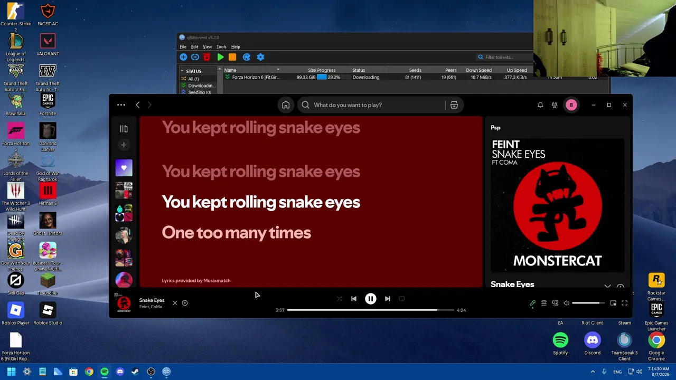Image resolution: width=676 pixels, height=380 pixels.
Task: Open the Help menu in qBittorrent
Action: [x=236, y=47]
